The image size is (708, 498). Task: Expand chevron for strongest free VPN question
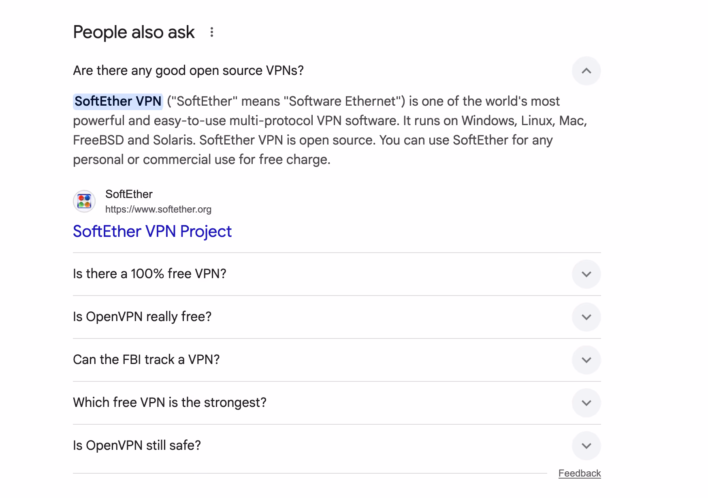[x=586, y=403]
